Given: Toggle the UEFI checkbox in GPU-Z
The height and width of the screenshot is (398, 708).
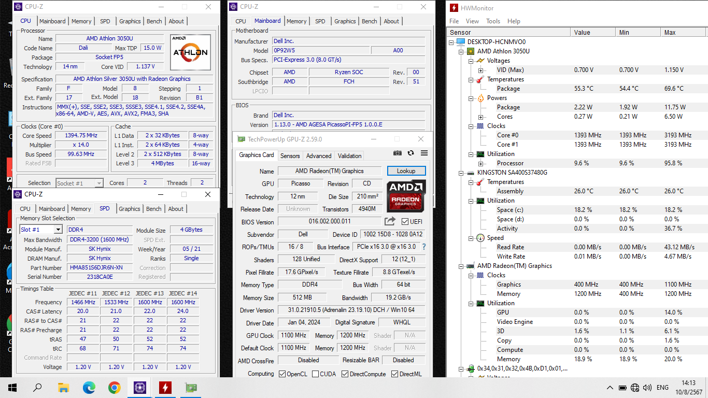Looking at the screenshot, I should point(405,222).
